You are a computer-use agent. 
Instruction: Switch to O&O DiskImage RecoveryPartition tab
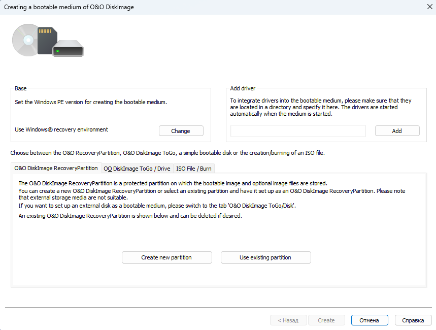56,168
